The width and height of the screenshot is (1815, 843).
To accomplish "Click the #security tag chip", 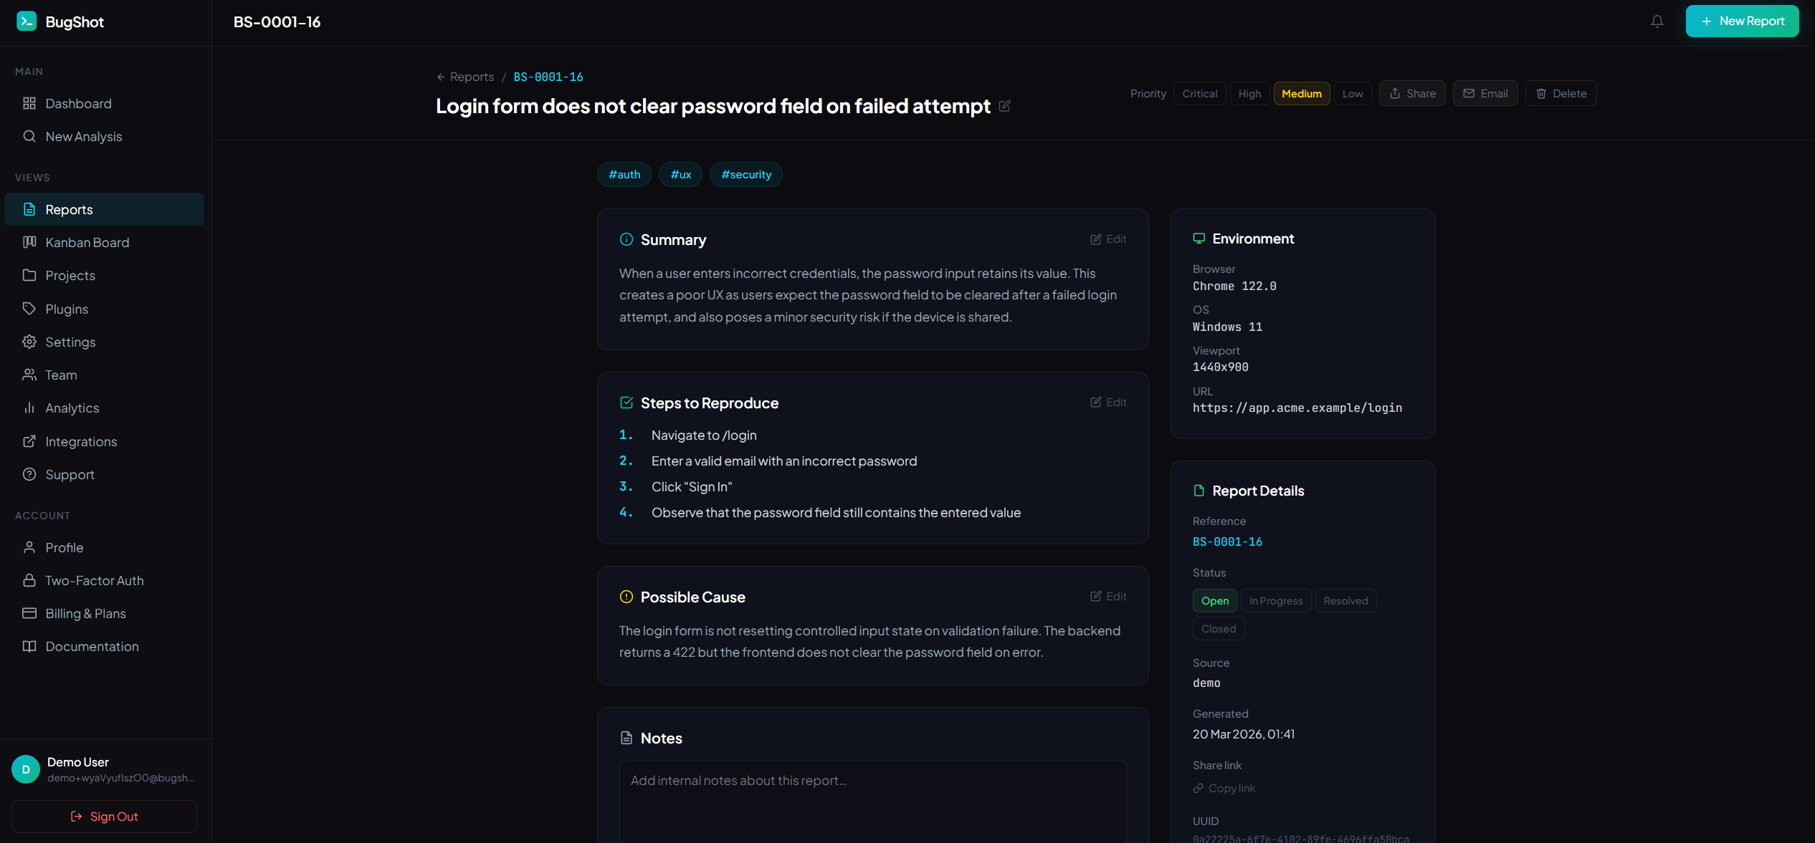I will tap(745, 175).
